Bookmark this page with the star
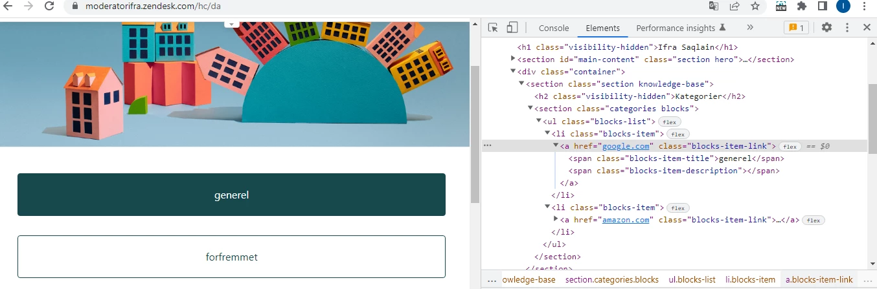The width and height of the screenshot is (877, 289). (755, 6)
